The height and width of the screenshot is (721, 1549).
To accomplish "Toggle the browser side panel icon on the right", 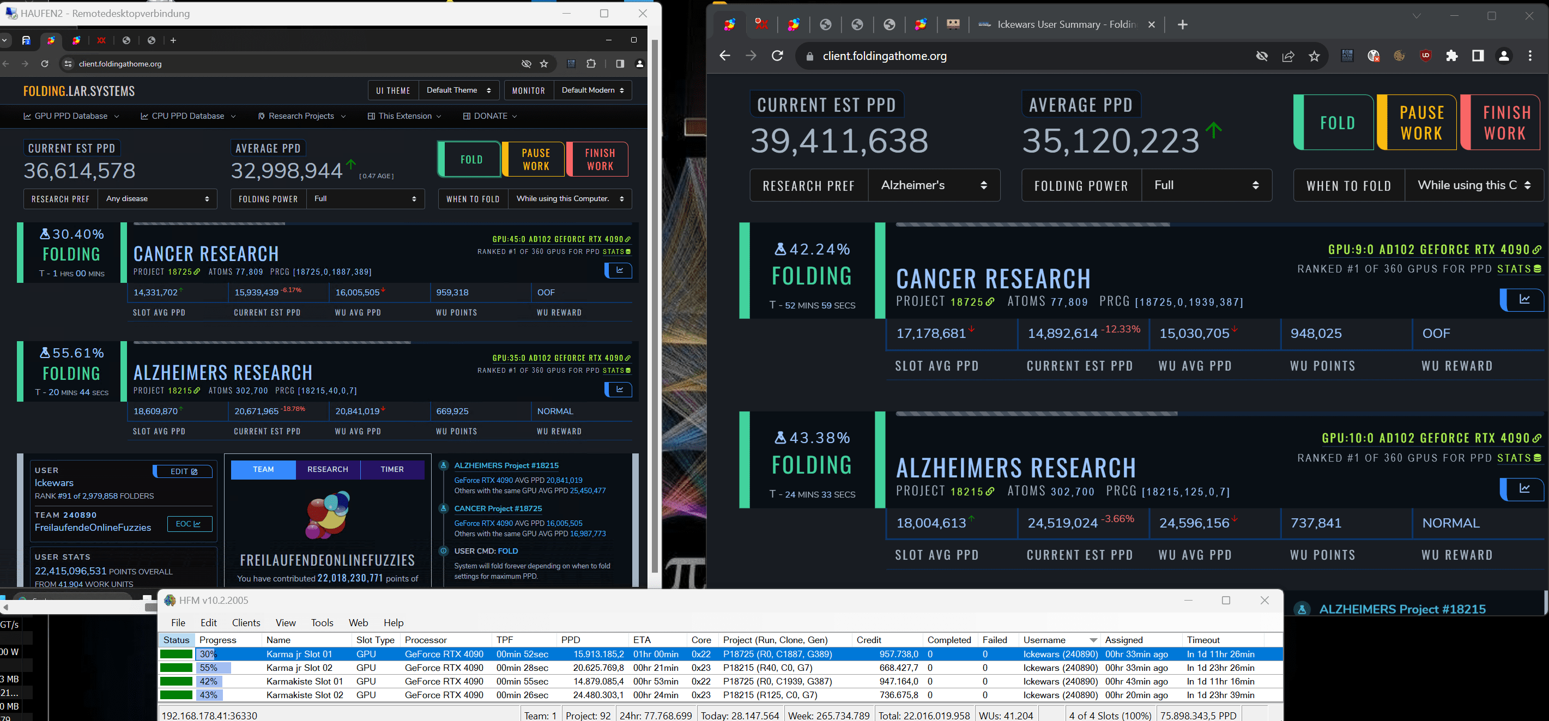I will click(x=1478, y=56).
